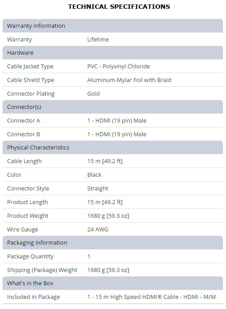Image resolution: width=226 pixels, height=309 pixels.
Task: Click the Aluminum-Mylar Foil with Braid text
Action: coord(129,80)
